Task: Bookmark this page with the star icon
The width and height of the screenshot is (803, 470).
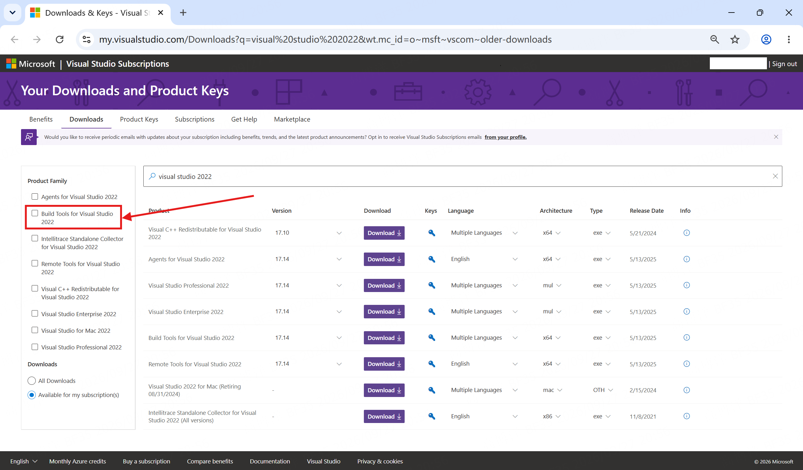Action: pos(735,39)
